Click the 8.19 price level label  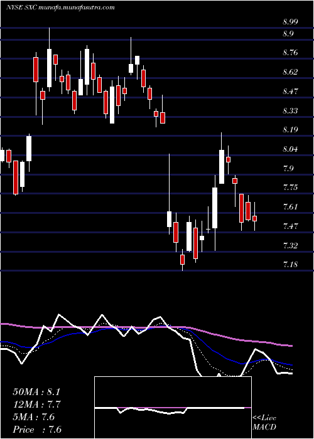pos(290,130)
